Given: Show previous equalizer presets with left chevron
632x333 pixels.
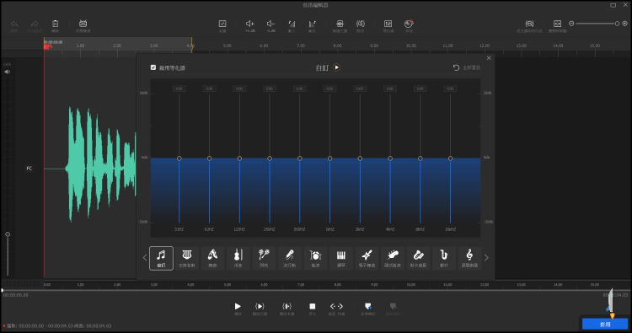Looking at the screenshot, I should 145,258.
